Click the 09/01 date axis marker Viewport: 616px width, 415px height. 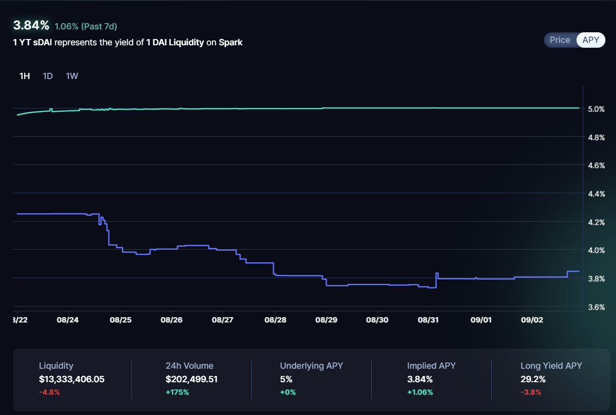481,320
